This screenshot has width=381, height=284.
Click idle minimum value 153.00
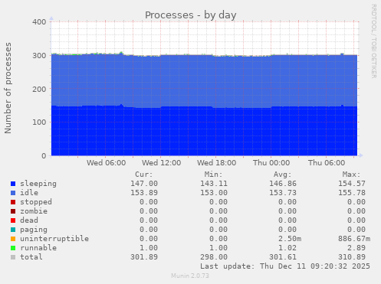(214, 193)
